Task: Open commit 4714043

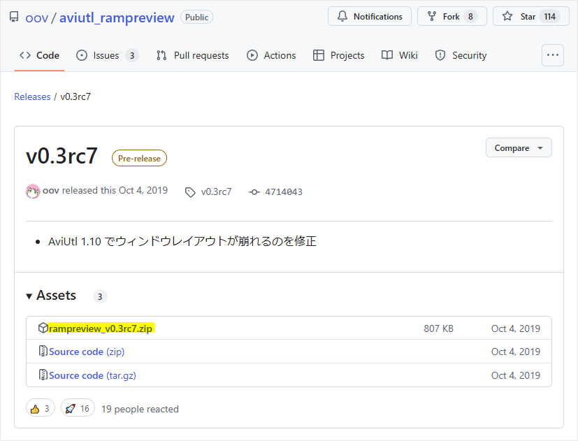Action: click(284, 191)
